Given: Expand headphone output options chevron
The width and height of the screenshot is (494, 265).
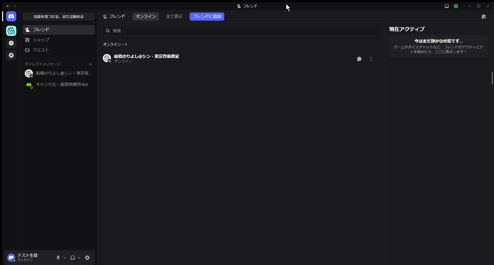Looking at the screenshot, I should tap(79, 258).
